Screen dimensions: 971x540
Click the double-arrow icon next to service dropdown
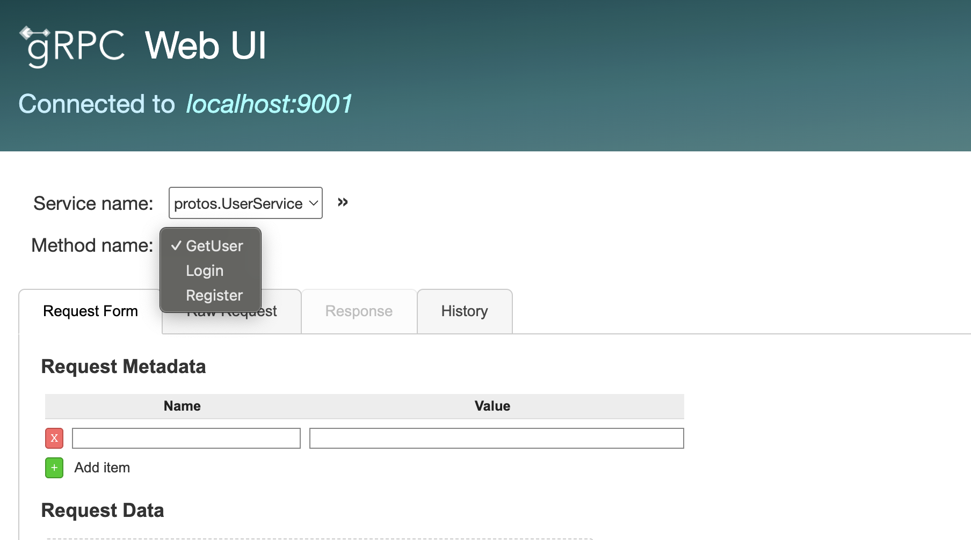pyautogui.click(x=342, y=202)
